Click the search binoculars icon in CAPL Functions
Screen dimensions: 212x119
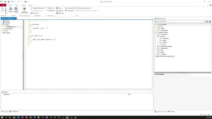[207, 21]
